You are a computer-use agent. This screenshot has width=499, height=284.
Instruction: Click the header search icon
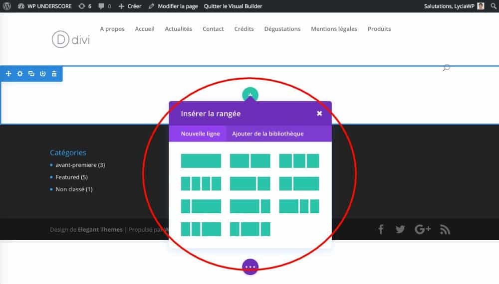pos(446,68)
